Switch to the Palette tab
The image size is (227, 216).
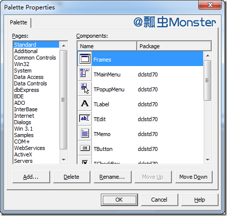pos(18,22)
